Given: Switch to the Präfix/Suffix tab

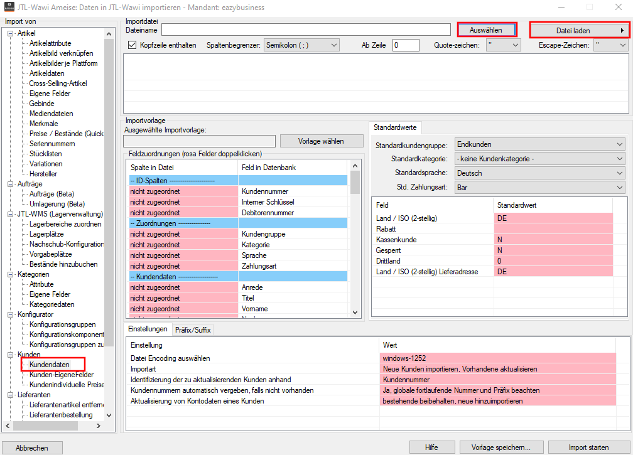Looking at the screenshot, I should (193, 330).
